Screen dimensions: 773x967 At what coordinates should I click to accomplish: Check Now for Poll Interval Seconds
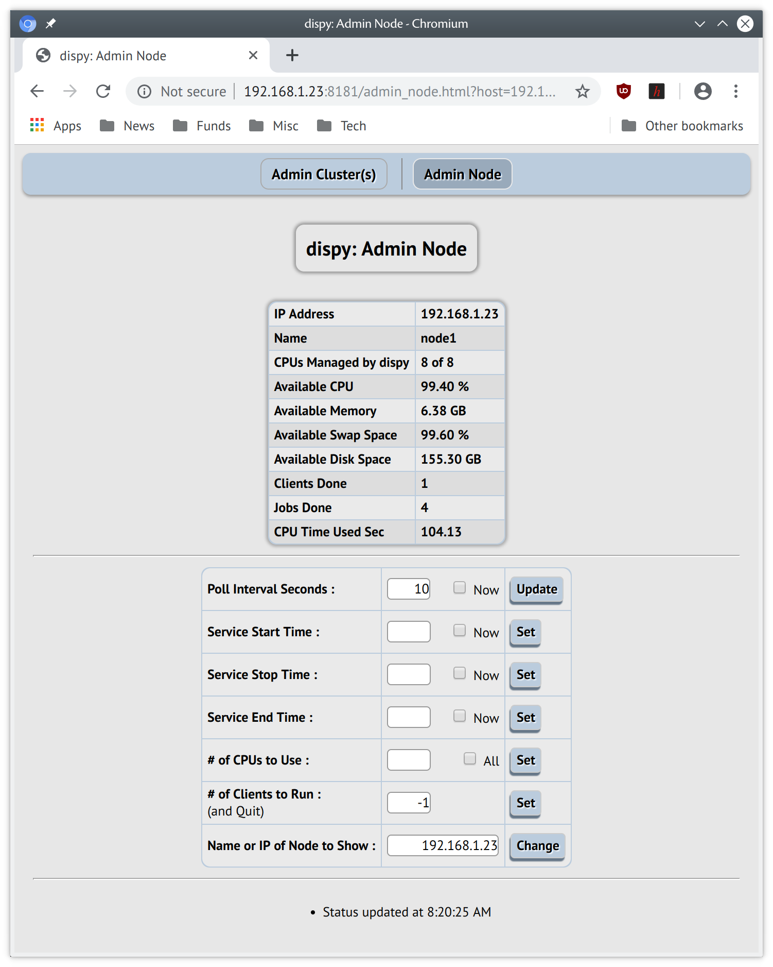pos(460,588)
